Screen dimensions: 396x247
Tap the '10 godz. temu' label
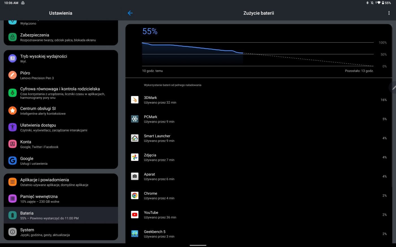coord(152,71)
